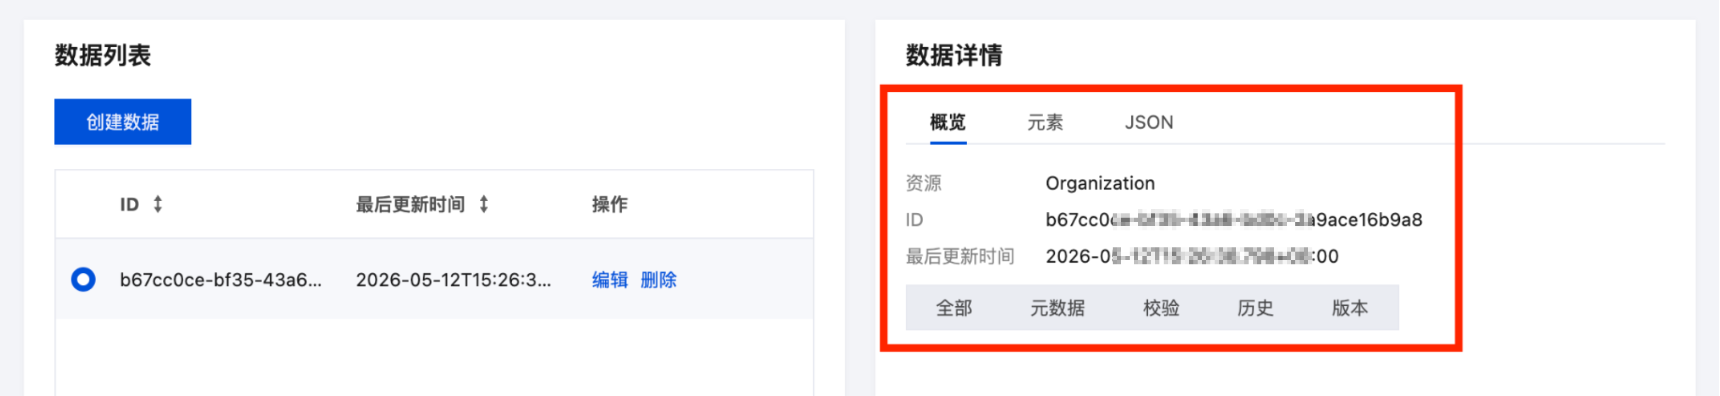Screen dimensions: 1720x396
Task: Select the 全部 segment option
Action: tap(953, 308)
